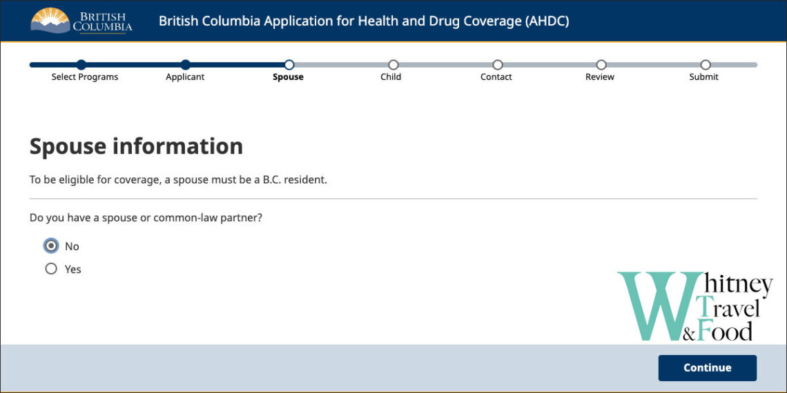Select the Yes radio button

(51, 269)
